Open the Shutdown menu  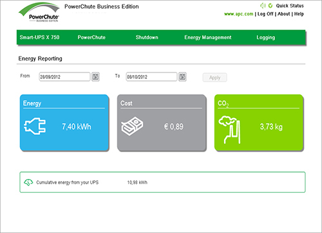147,37
